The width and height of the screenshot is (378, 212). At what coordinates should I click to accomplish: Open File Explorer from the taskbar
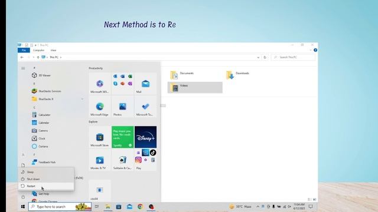pyautogui.click(x=107, y=207)
